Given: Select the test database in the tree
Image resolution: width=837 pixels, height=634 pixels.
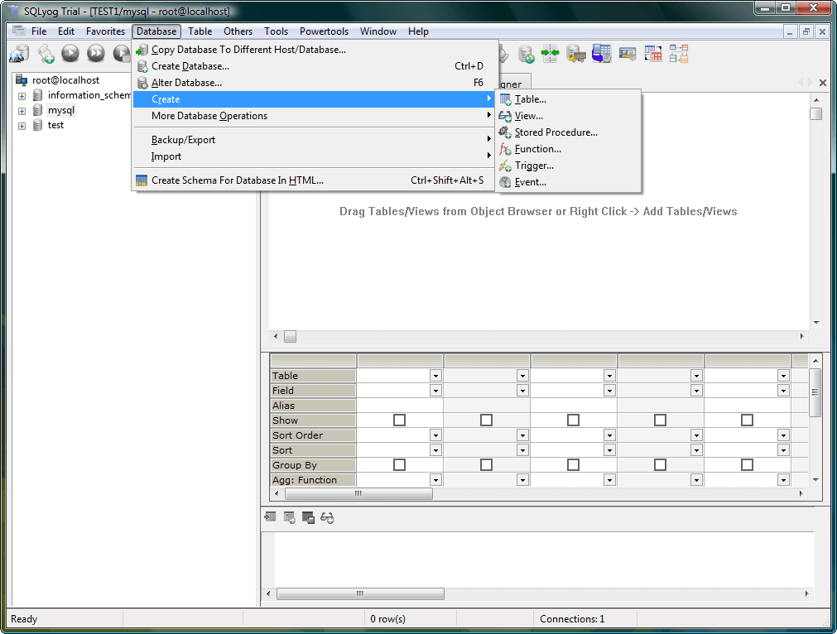Looking at the screenshot, I should [55, 125].
